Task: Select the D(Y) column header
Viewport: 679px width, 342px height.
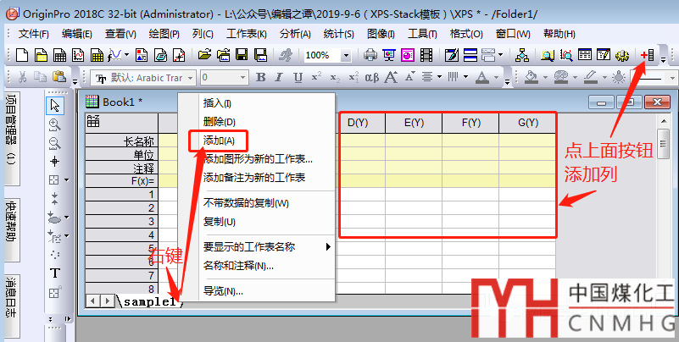Action: (358, 123)
